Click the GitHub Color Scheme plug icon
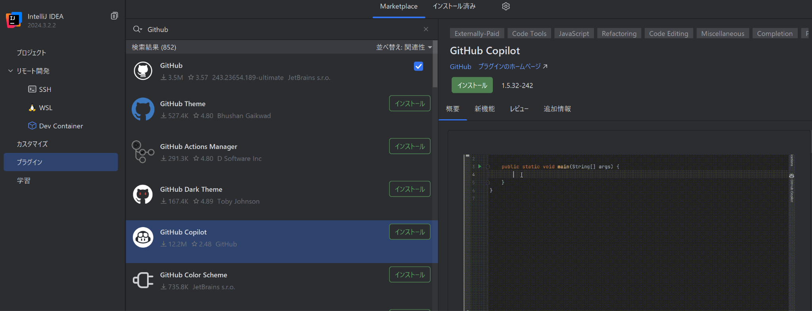Viewport: 812px width, 311px height. coord(143,280)
